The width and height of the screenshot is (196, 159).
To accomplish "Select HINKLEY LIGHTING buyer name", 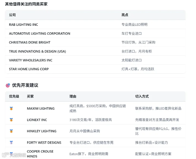I will pos(42,131).
